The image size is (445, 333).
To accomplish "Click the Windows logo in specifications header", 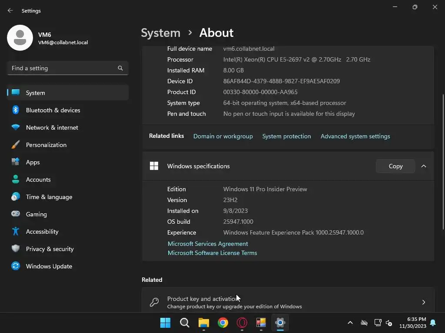I will pyautogui.click(x=154, y=166).
